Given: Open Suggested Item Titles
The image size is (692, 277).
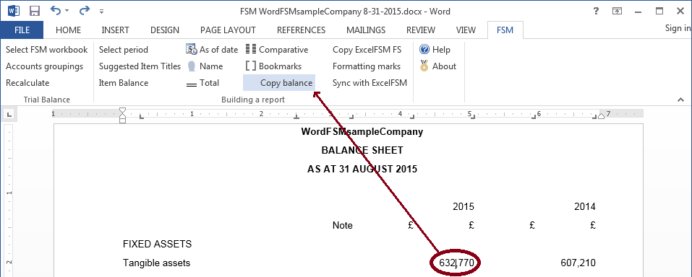Looking at the screenshot, I should pyautogui.click(x=140, y=66).
